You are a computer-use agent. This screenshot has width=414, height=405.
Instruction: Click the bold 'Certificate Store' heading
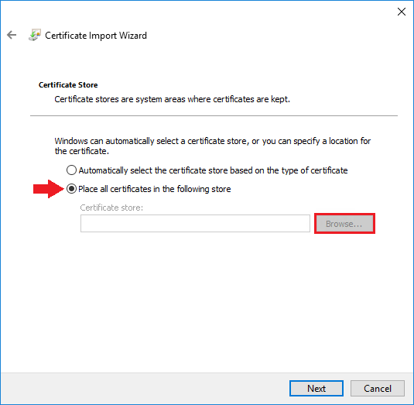tap(68, 85)
